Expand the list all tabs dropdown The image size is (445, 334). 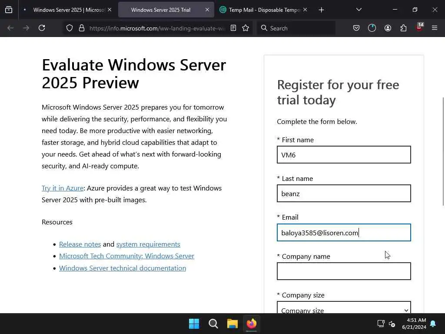tap(359, 10)
